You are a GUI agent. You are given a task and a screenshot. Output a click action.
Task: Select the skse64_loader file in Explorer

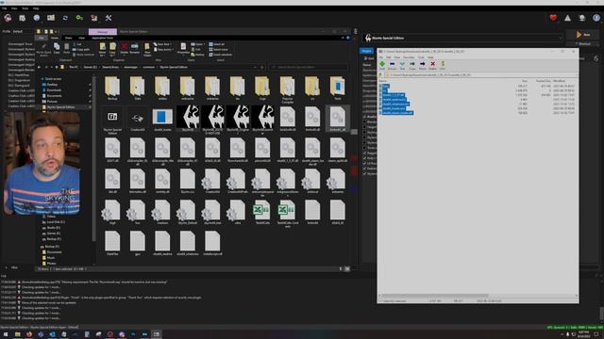[x=162, y=120]
